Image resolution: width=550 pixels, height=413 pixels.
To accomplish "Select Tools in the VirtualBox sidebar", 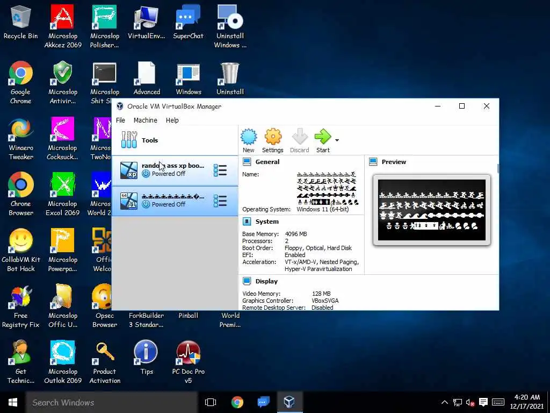I will coord(175,140).
